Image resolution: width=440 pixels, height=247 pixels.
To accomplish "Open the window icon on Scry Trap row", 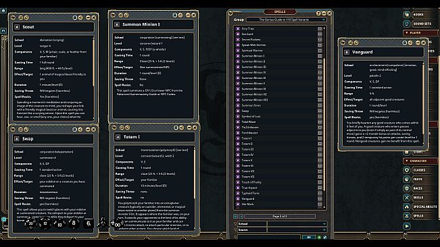I will click(320, 28).
